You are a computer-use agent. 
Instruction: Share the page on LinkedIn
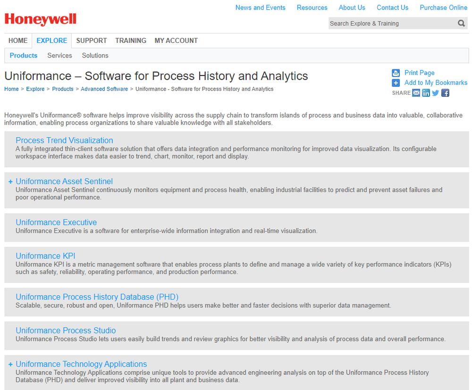426,93
